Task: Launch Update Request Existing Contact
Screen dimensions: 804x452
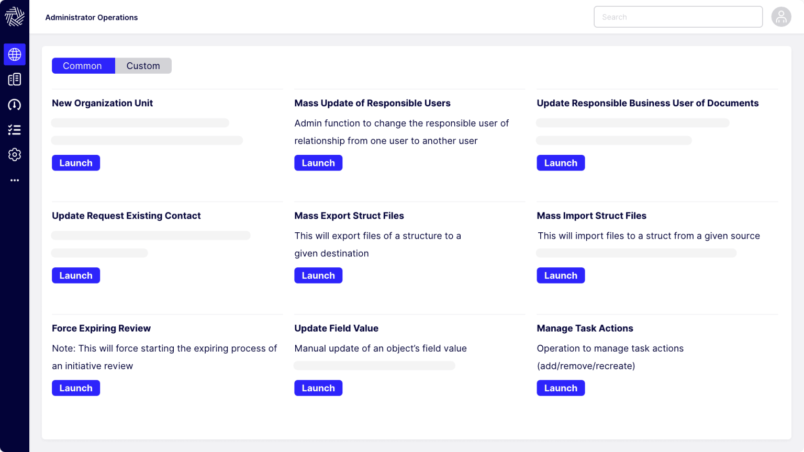Action: click(76, 275)
